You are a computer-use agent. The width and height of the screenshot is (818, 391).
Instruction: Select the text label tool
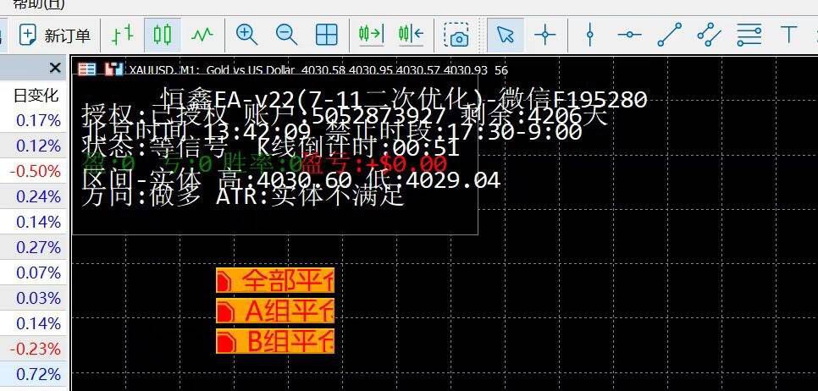pyautogui.click(x=789, y=35)
